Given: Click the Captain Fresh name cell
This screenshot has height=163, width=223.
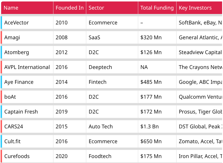Looking at the screenshot, I should (21, 112).
